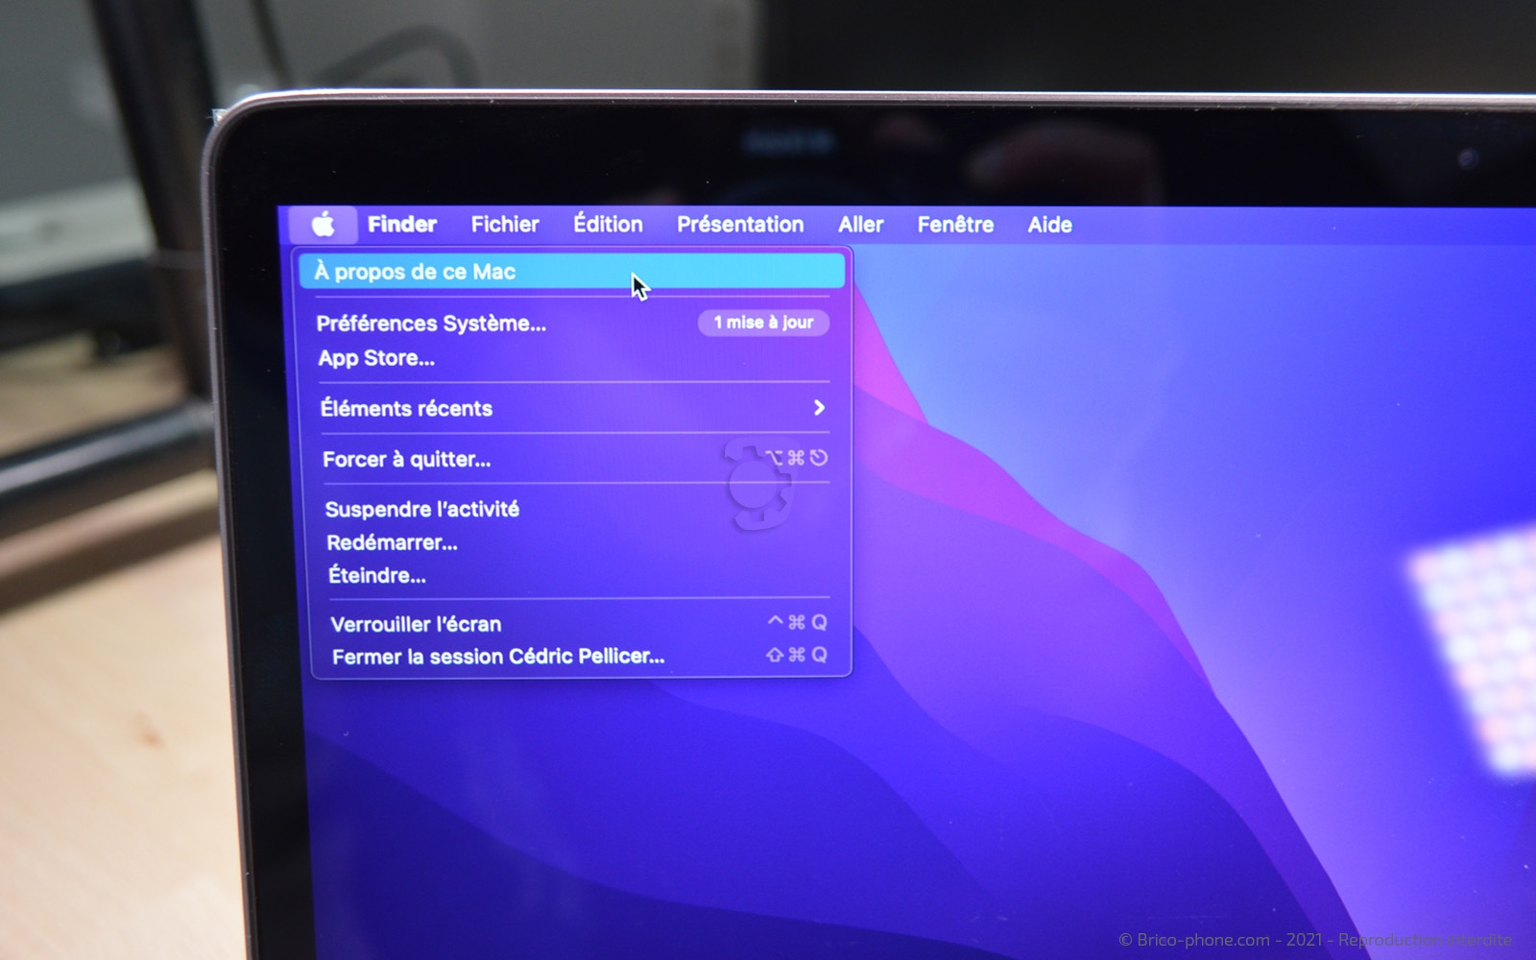Screen dimensions: 1536x960
Task: Choose Fermer la session Cédric Pellicer
Action: click(498, 657)
